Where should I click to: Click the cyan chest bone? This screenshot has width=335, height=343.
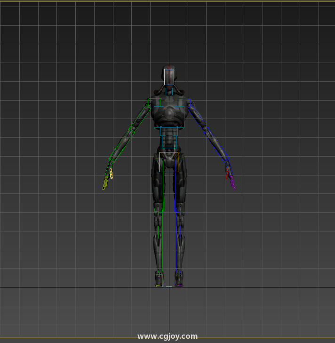pyautogui.click(x=168, y=117)
